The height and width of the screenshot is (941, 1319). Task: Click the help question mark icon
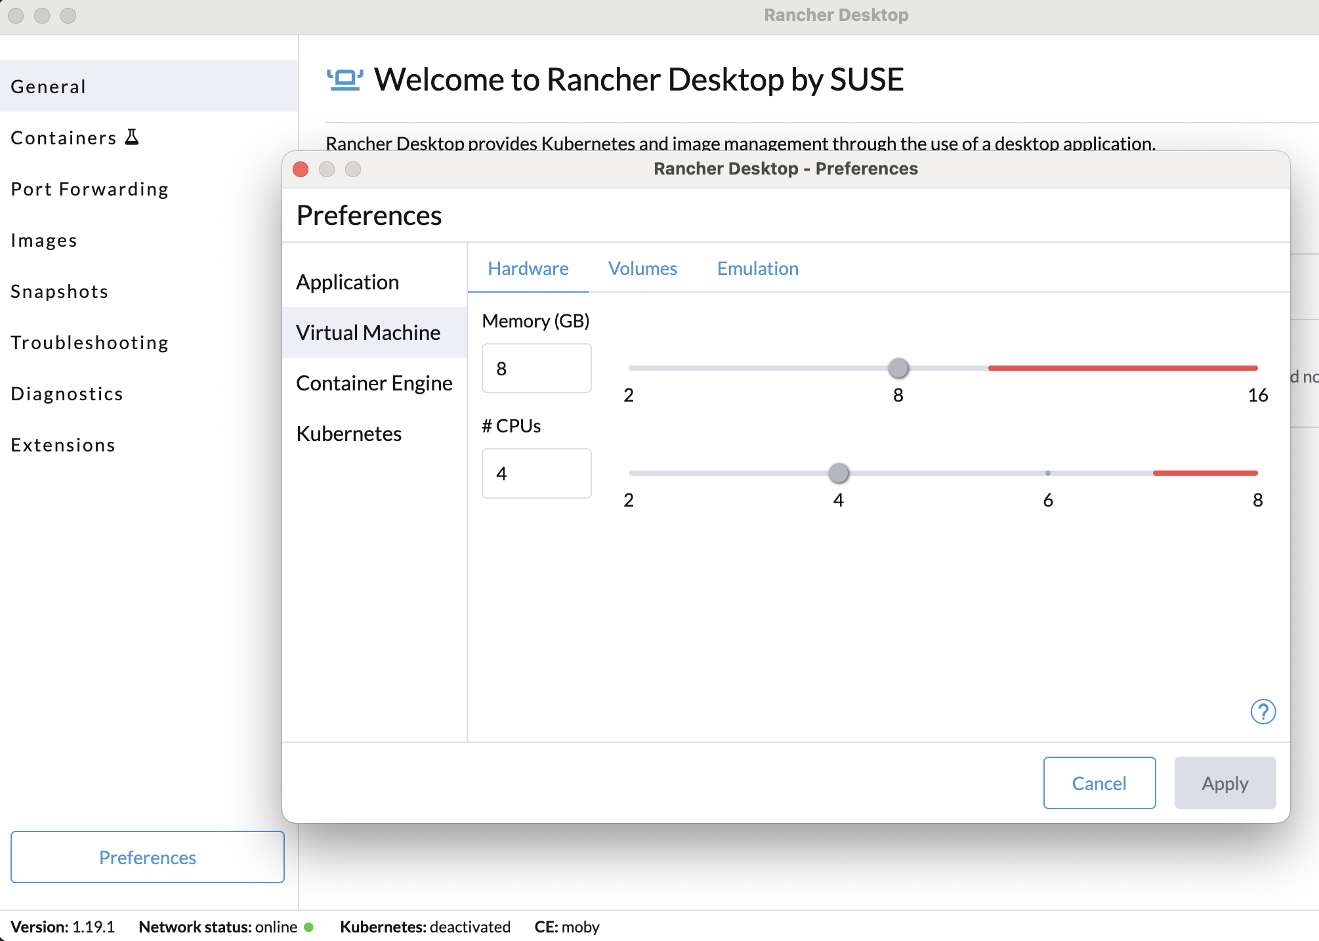pyautogui.click(x=1263, y=711)
